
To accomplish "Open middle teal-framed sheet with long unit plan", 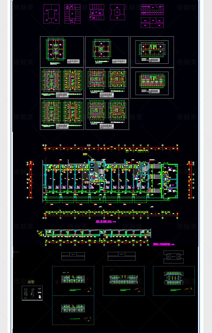I will (123, 281).
